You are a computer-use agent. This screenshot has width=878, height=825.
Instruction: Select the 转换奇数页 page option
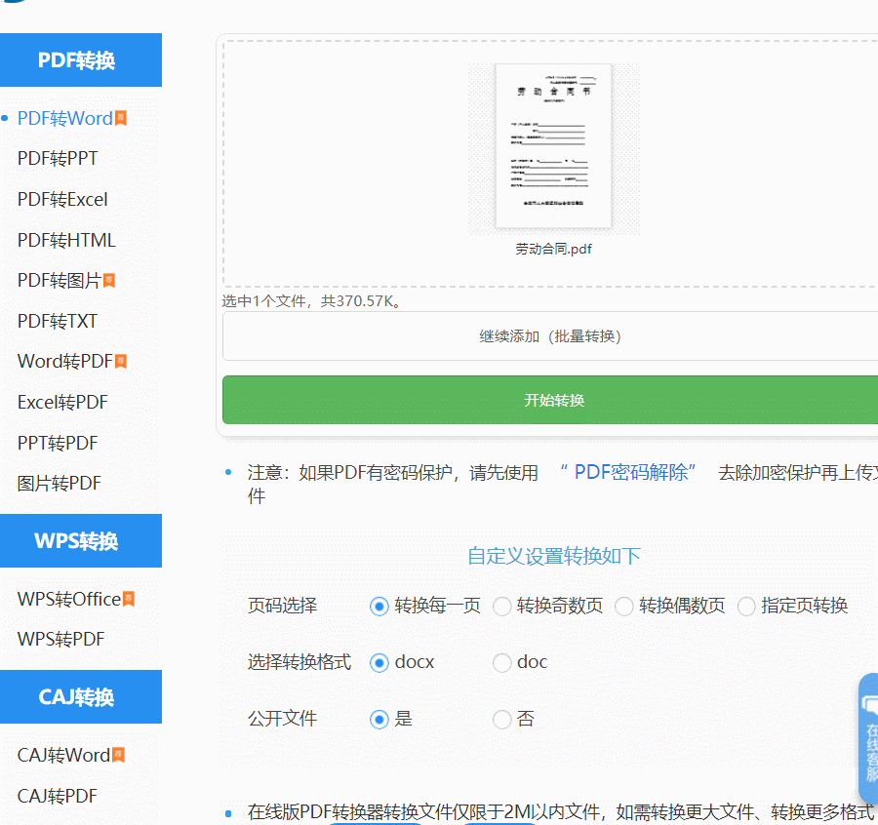(x=502, y=606)
